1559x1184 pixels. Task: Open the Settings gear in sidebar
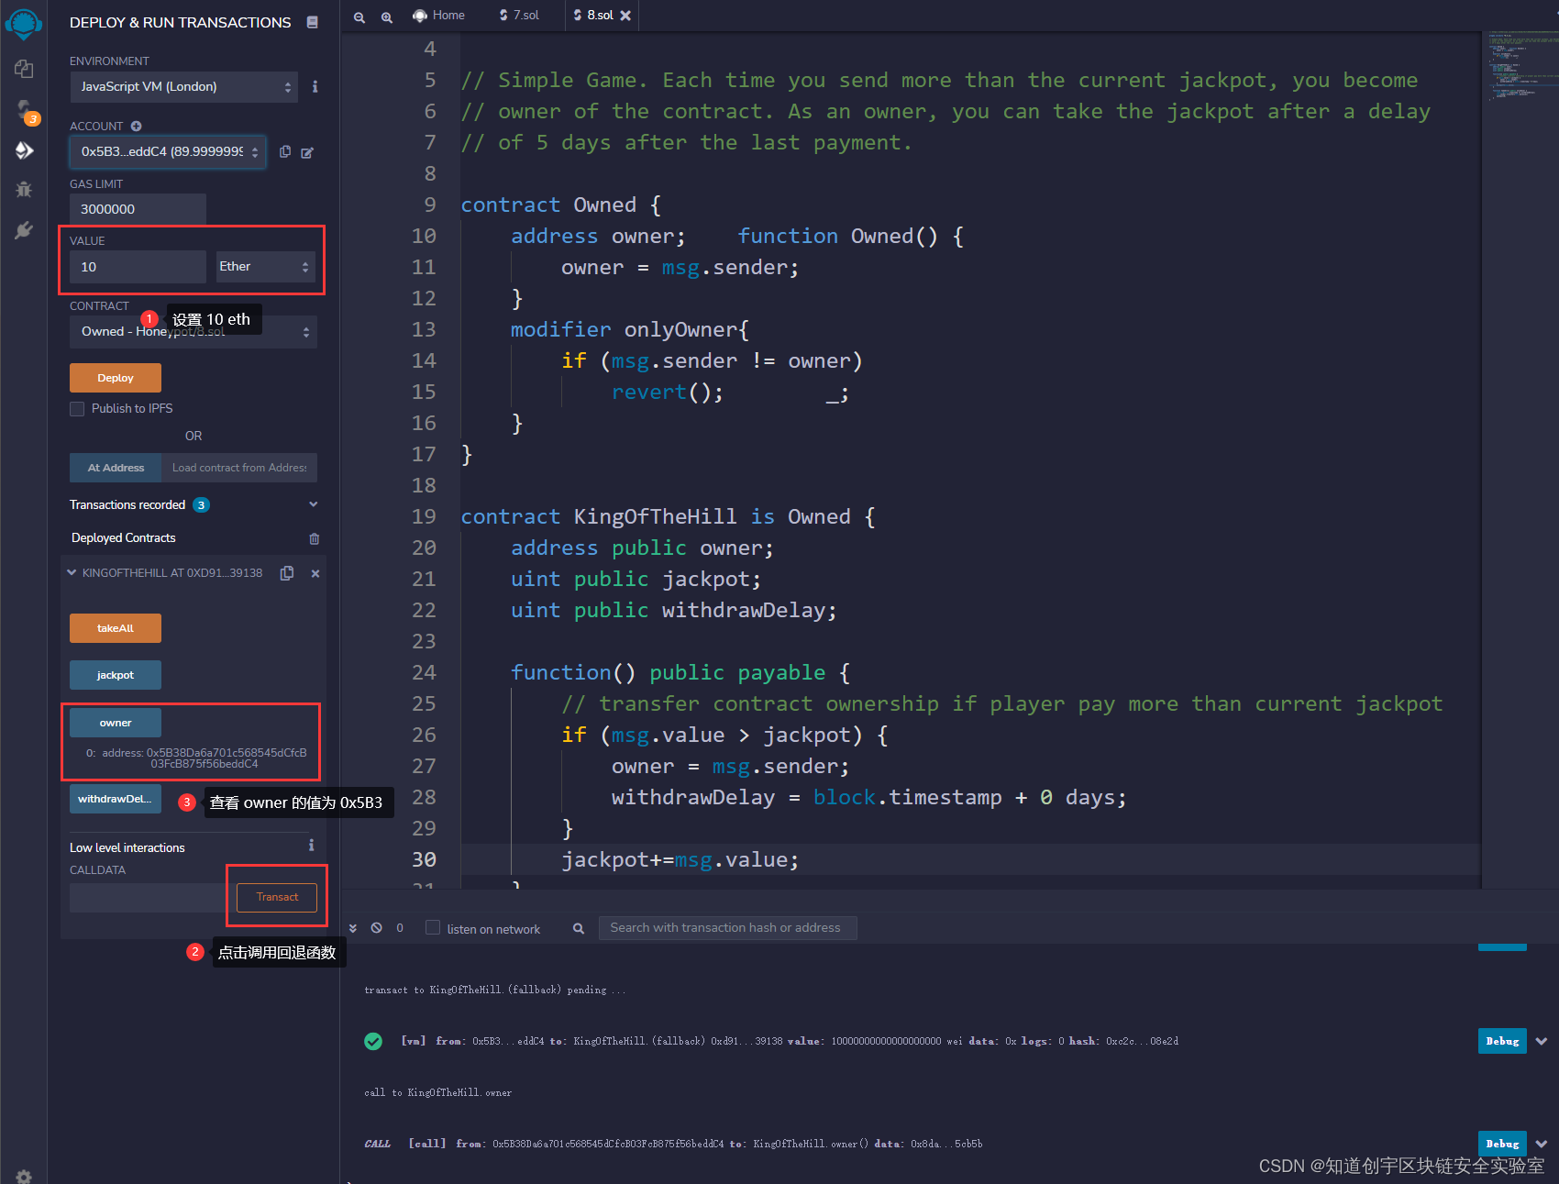(24, 1176)
